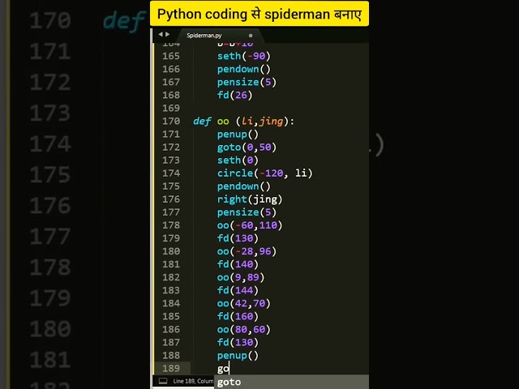Click 'penup()' on line 171
The image size is (519, 389).
[x=238, y=135]
